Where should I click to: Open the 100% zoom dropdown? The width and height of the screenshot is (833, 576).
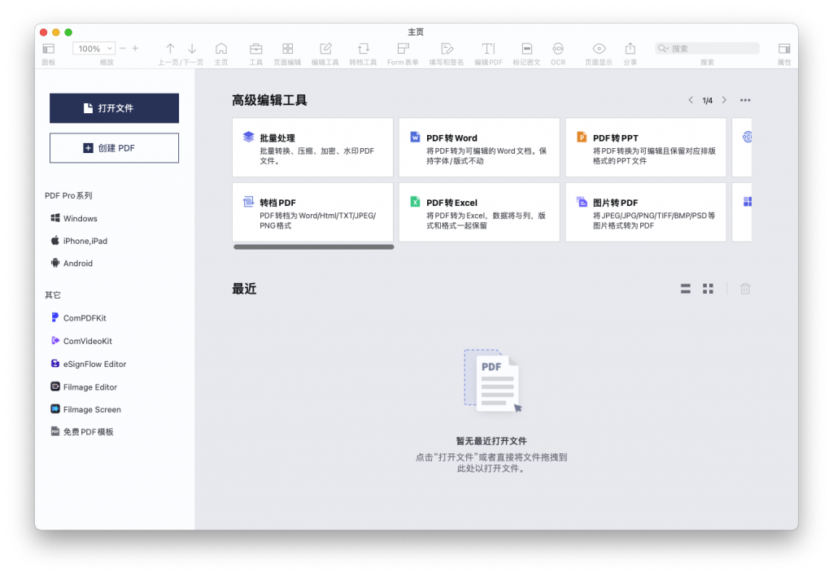pyautogui.click(x=94, y=48)
